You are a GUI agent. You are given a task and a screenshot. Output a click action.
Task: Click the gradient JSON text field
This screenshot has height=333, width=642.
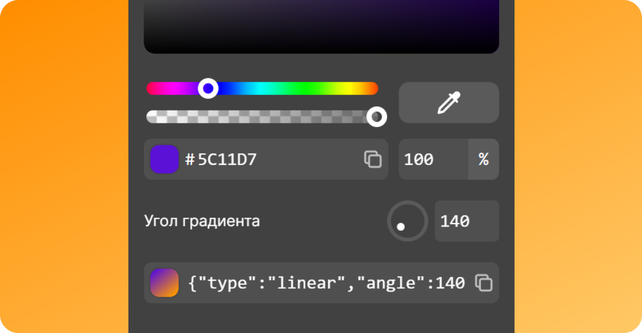tap(321, 283)
